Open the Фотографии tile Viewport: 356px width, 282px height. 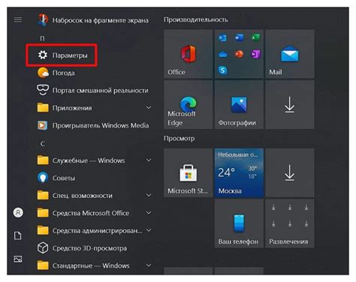click(x=239, y=104)
